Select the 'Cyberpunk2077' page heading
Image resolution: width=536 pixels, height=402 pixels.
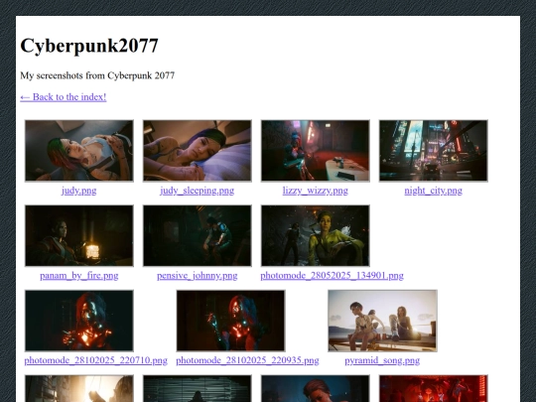click(89, 46)
